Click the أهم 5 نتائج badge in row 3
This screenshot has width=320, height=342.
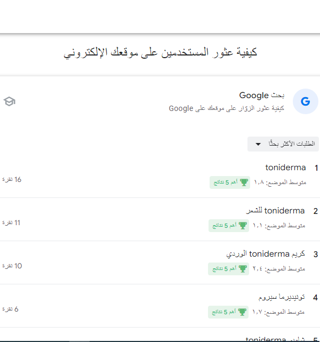tap(228, 269)
